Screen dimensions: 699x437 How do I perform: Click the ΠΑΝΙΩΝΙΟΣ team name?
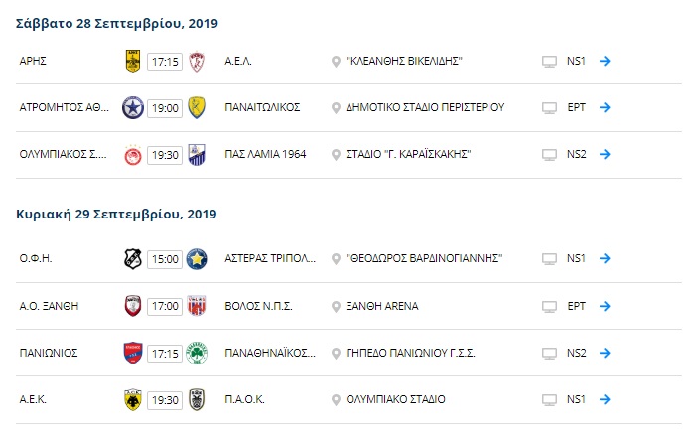[x=49, y=353]
